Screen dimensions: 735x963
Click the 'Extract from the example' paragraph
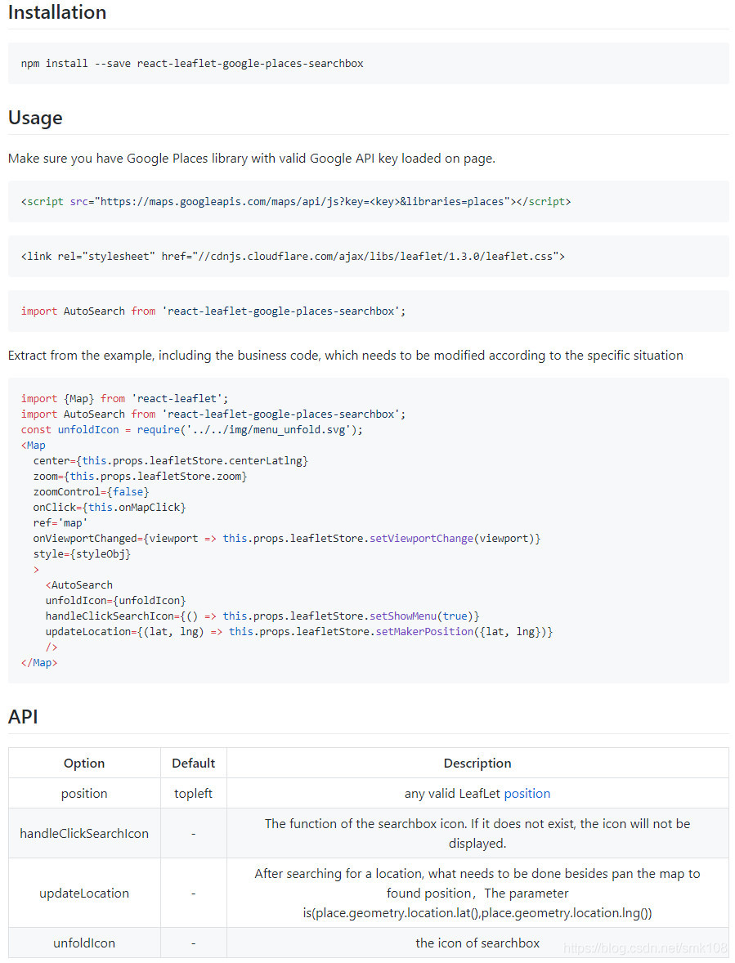[x=346, y=356]
